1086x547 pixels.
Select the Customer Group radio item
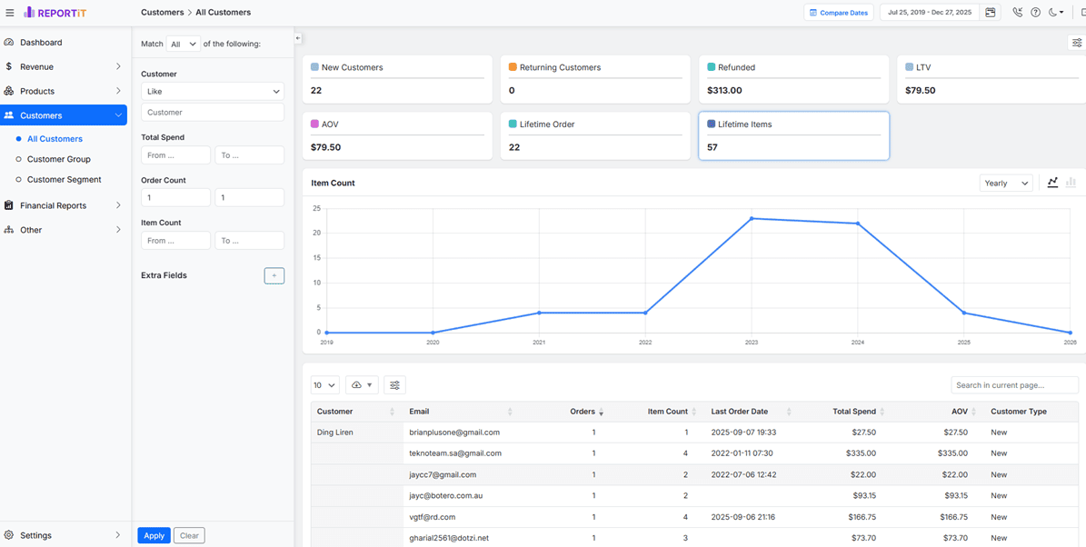(58, 159)
